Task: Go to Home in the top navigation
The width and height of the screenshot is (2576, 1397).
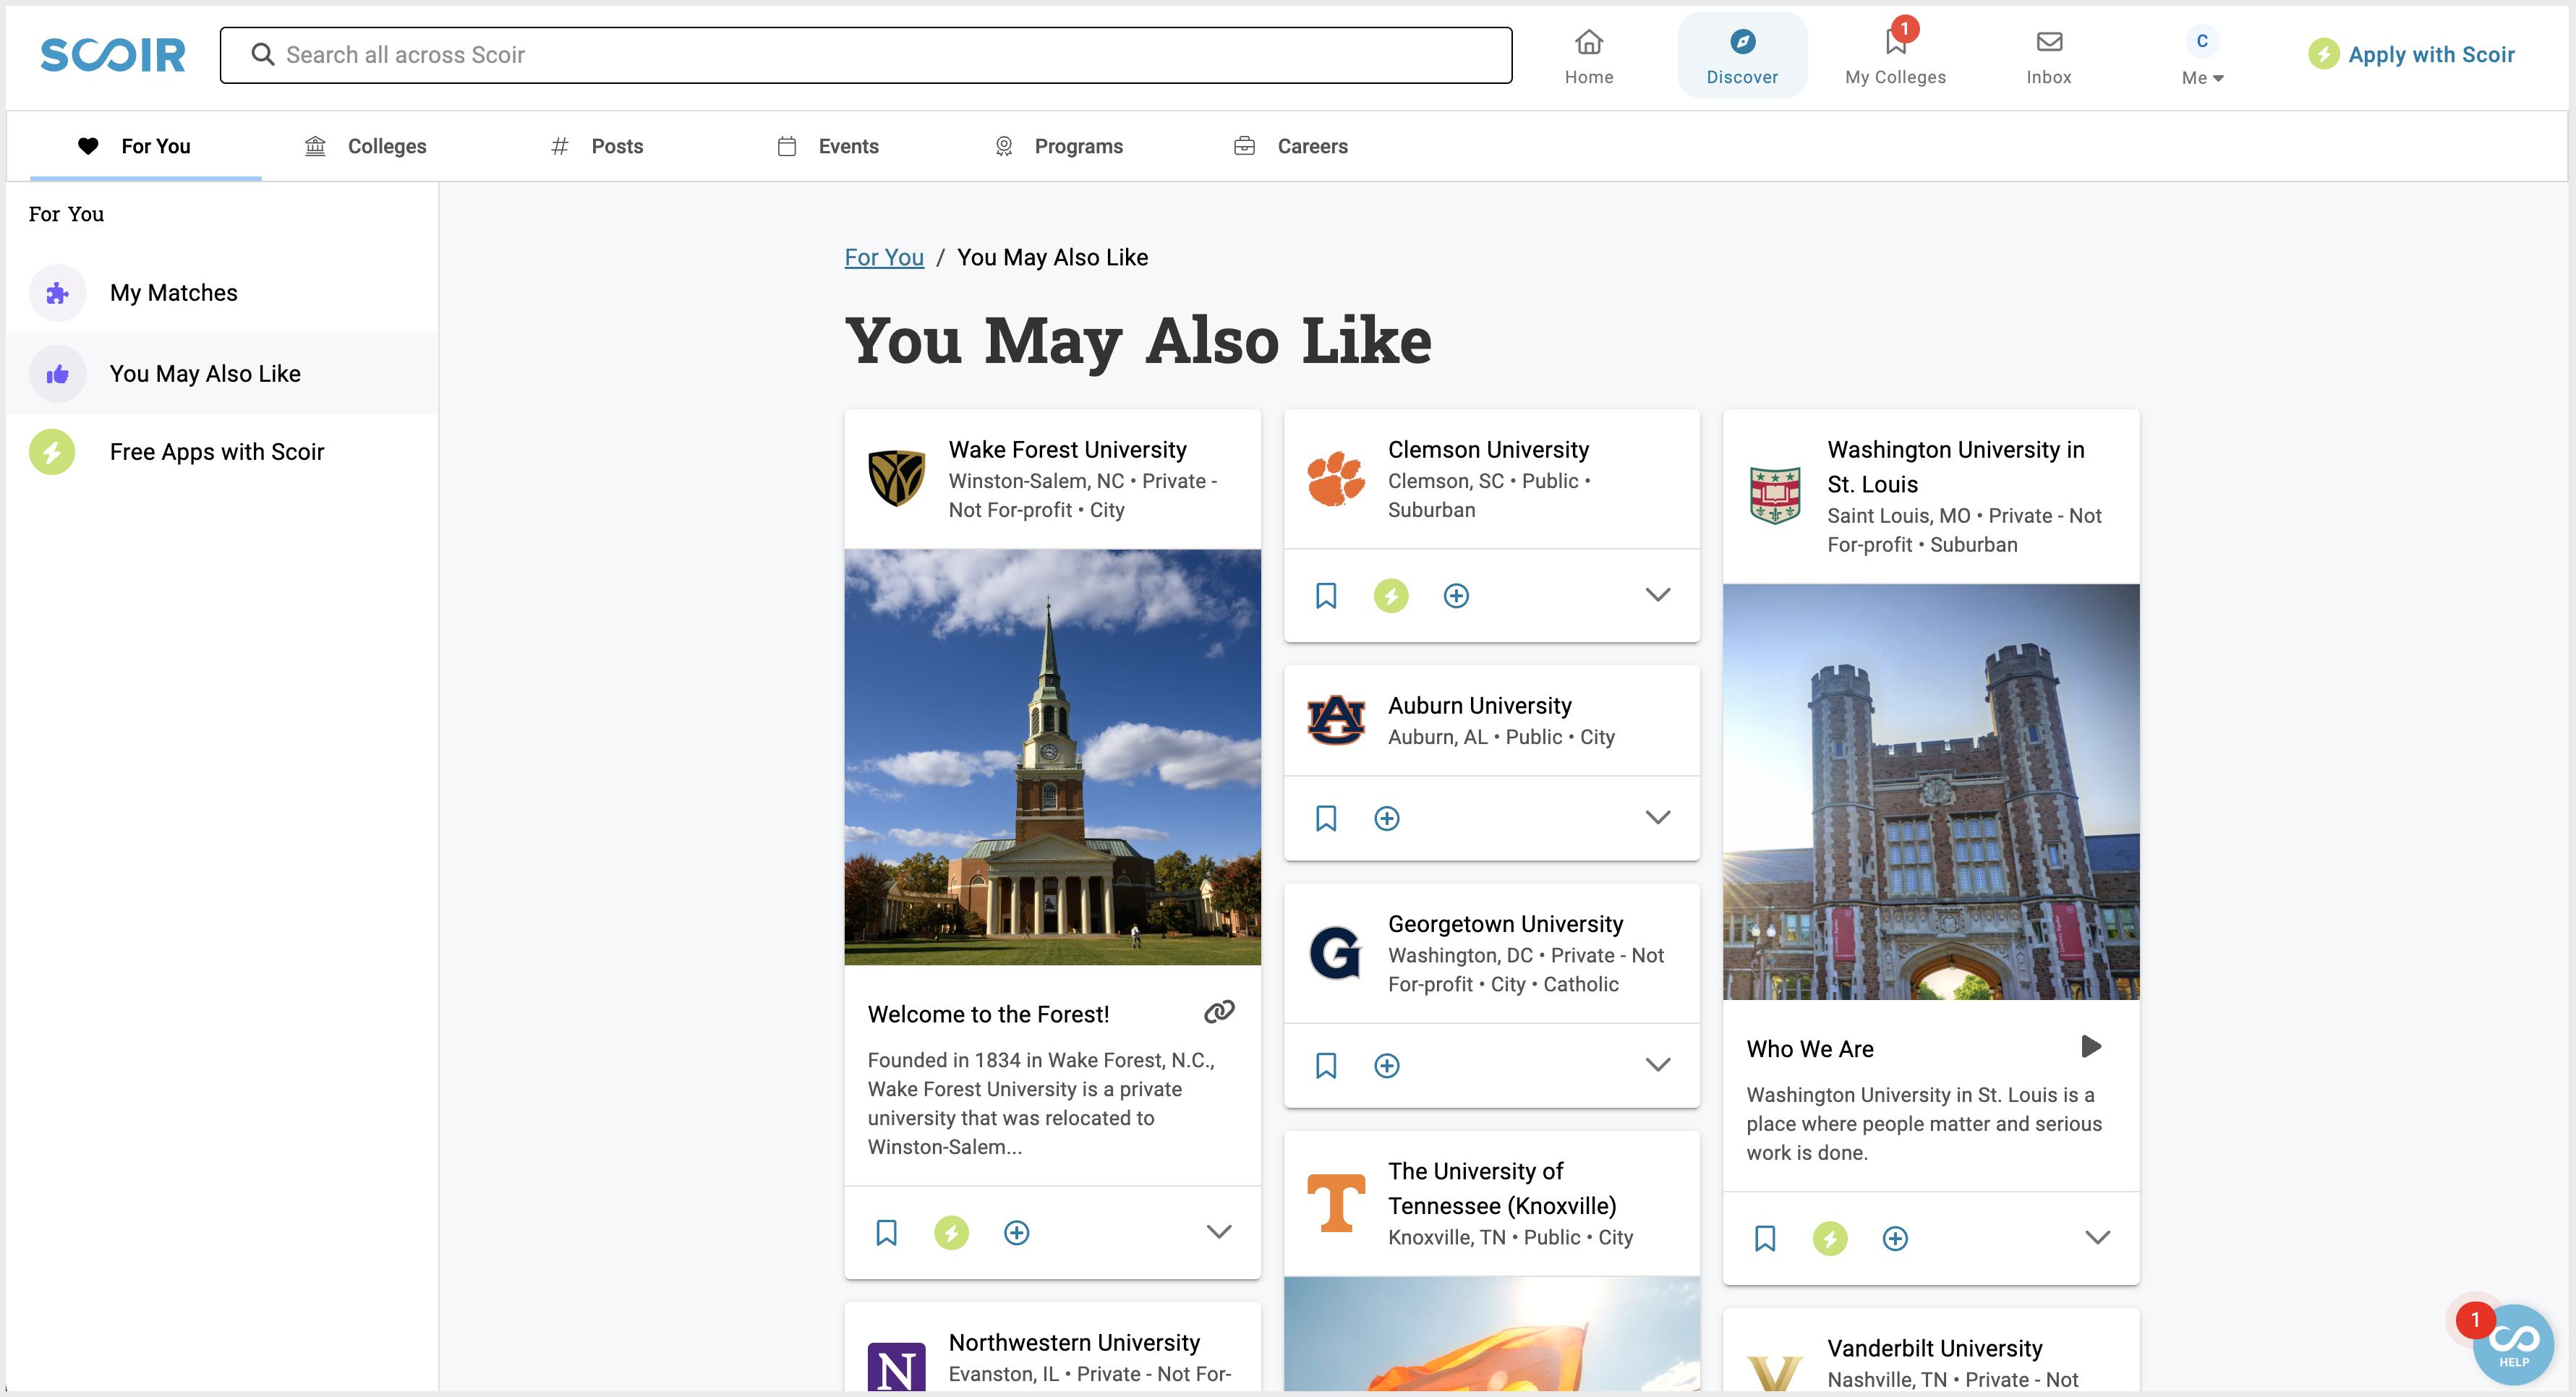Action: (1589, 56)
